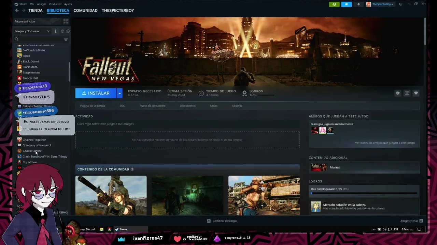Open the Ayuda menu
Image resolution: width=437 pixels, height=245 pixels.
(68, 4)
